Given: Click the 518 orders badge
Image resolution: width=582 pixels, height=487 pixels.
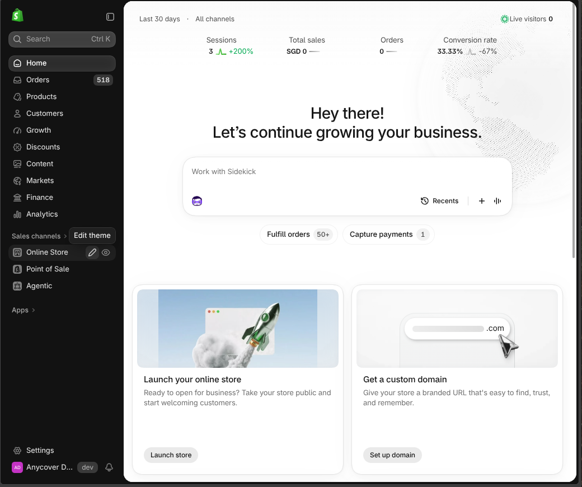Looking at the screenshot, I should (103, 80).
